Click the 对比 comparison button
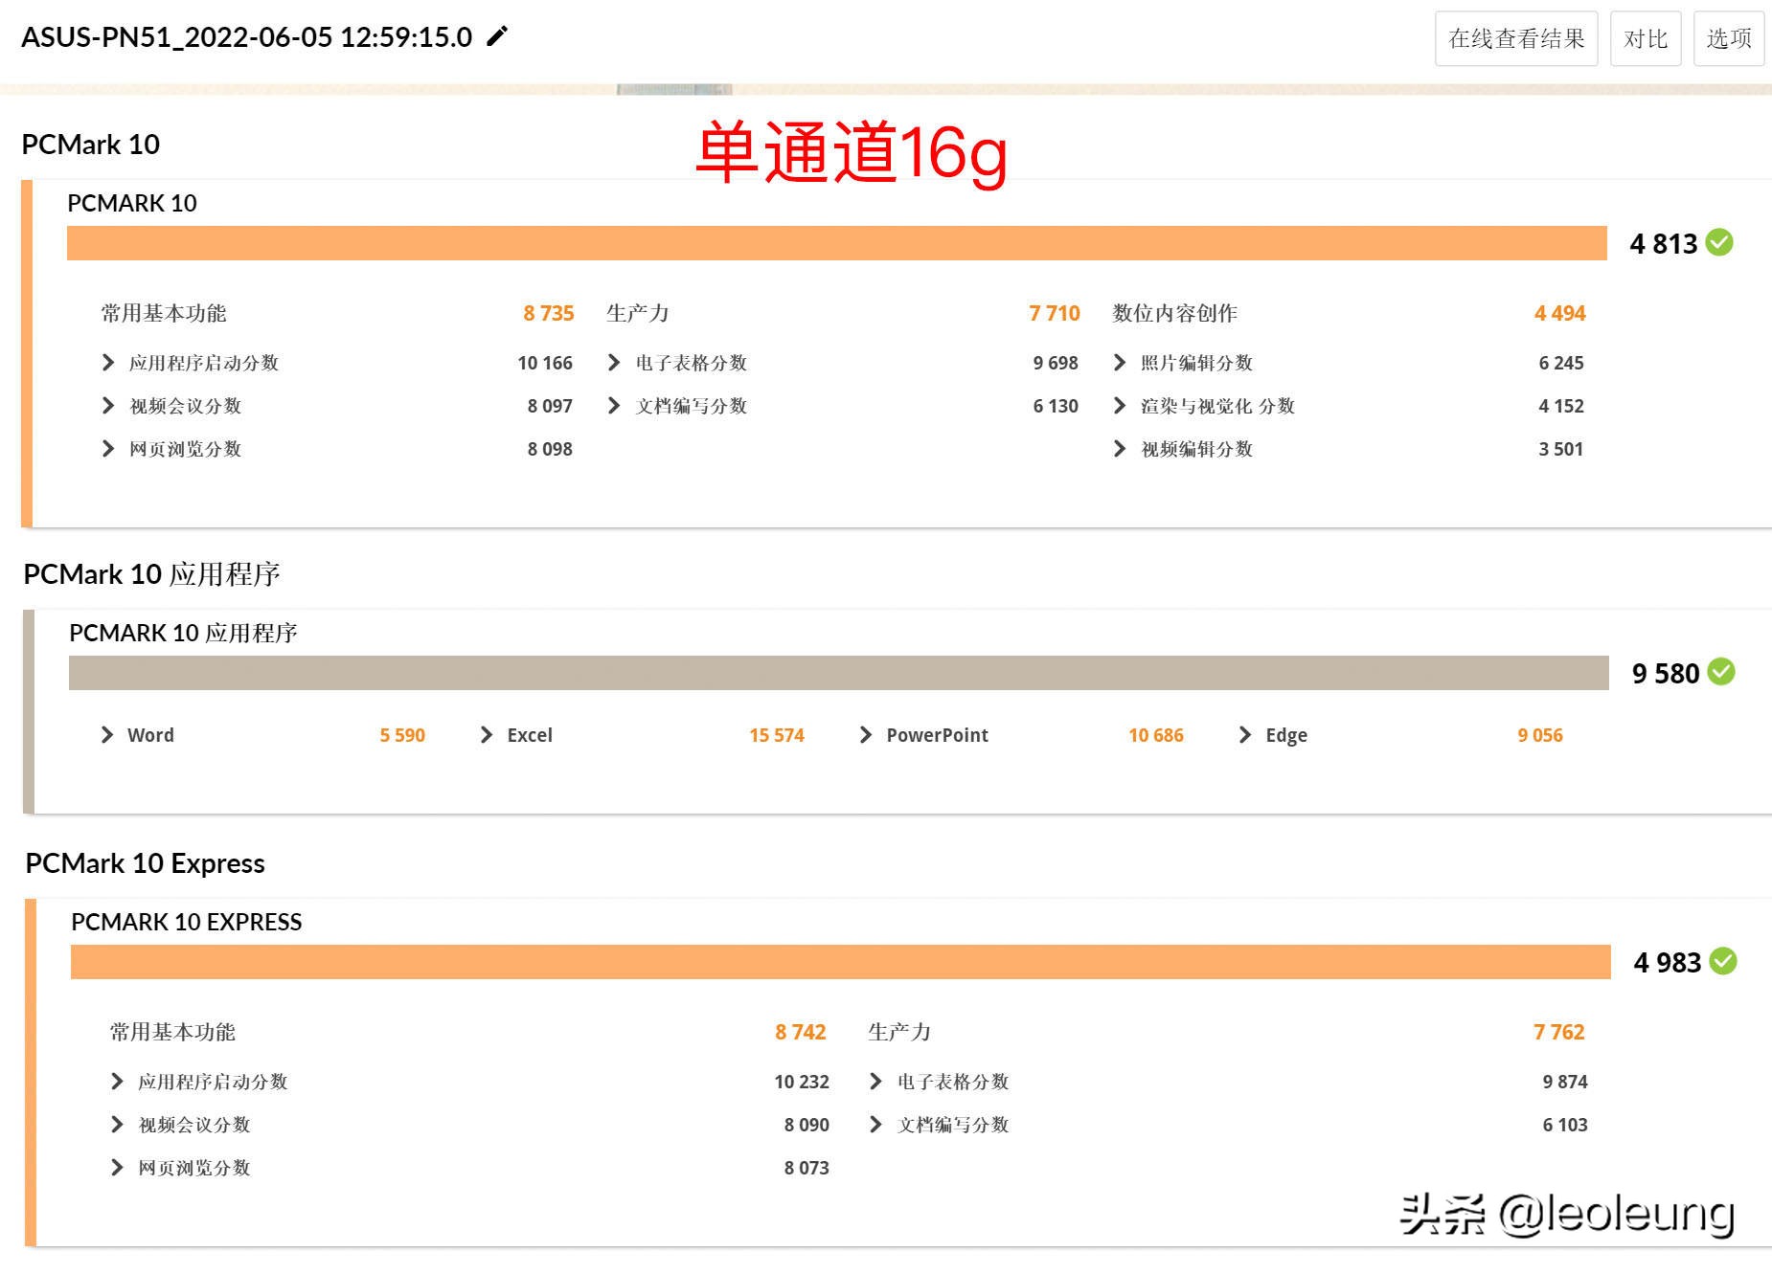This screenshot has width=1772, height=1274. tap(1645, 38)
